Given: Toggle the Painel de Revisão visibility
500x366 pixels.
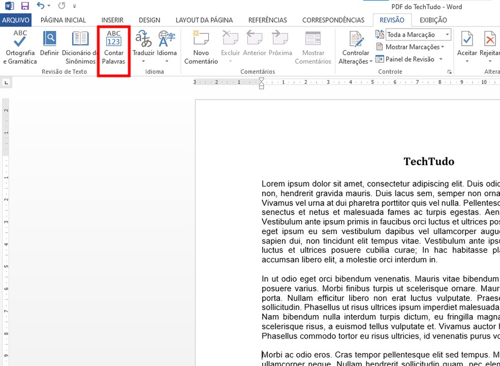Looking at the screenshot, I should coord(407,59).
